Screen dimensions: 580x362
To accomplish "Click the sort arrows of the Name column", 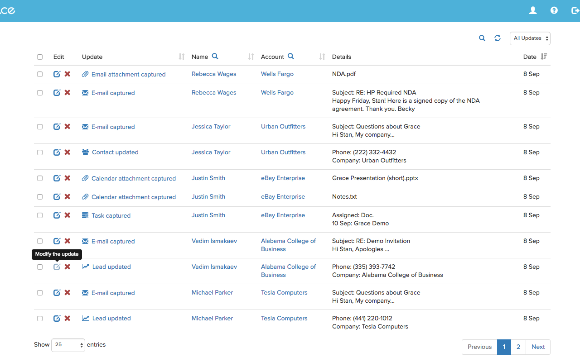I will click(x=251, y=57).
